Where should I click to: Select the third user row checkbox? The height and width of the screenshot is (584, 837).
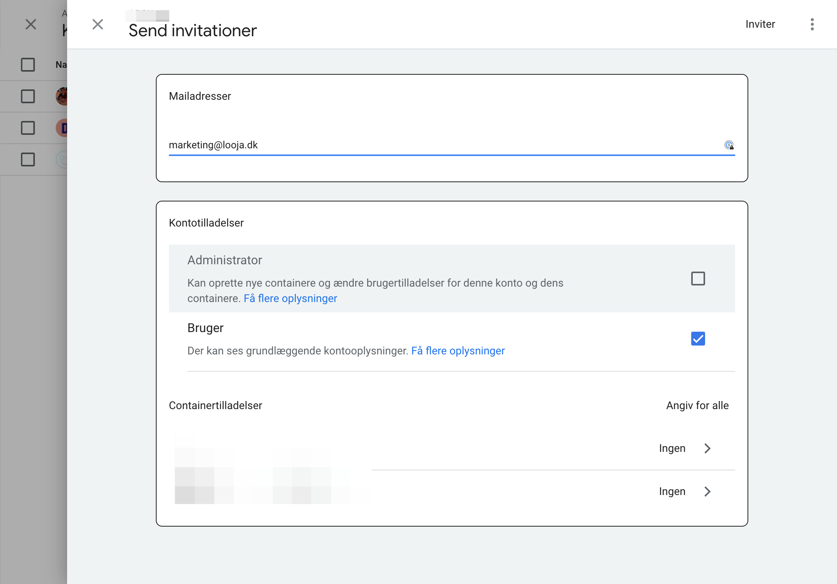(28, 159)
